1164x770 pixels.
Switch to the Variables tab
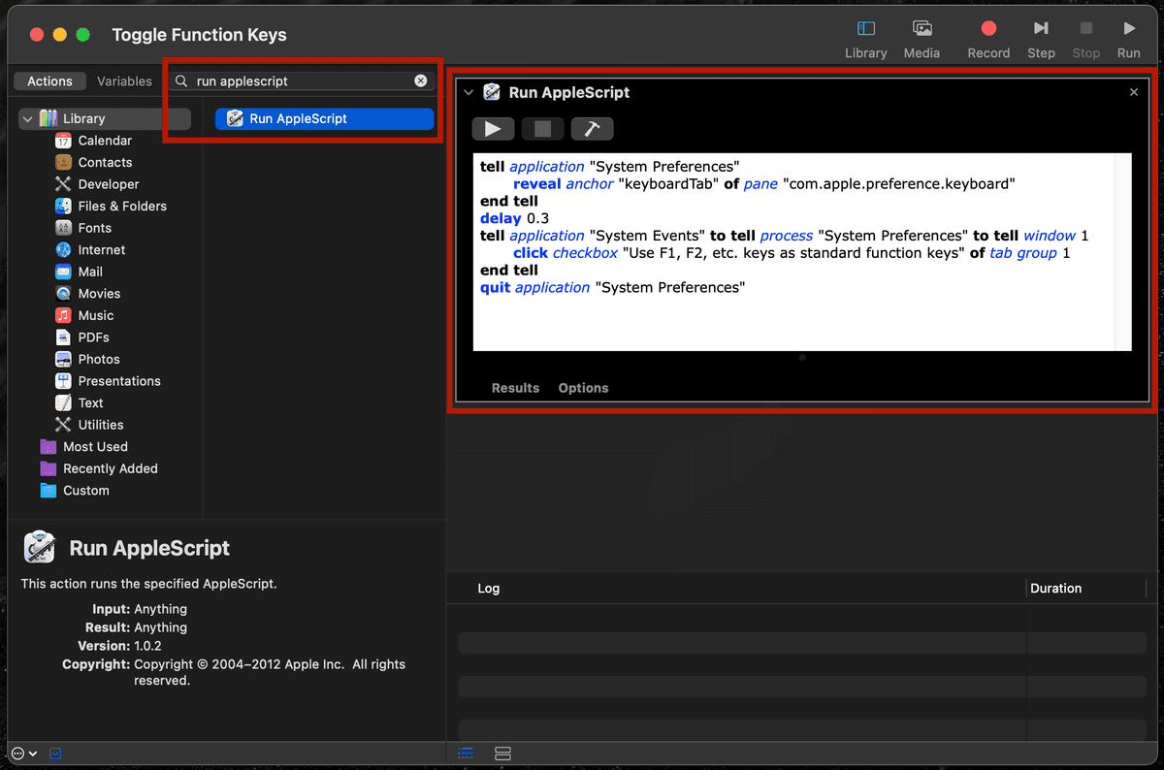pos(124,80)
